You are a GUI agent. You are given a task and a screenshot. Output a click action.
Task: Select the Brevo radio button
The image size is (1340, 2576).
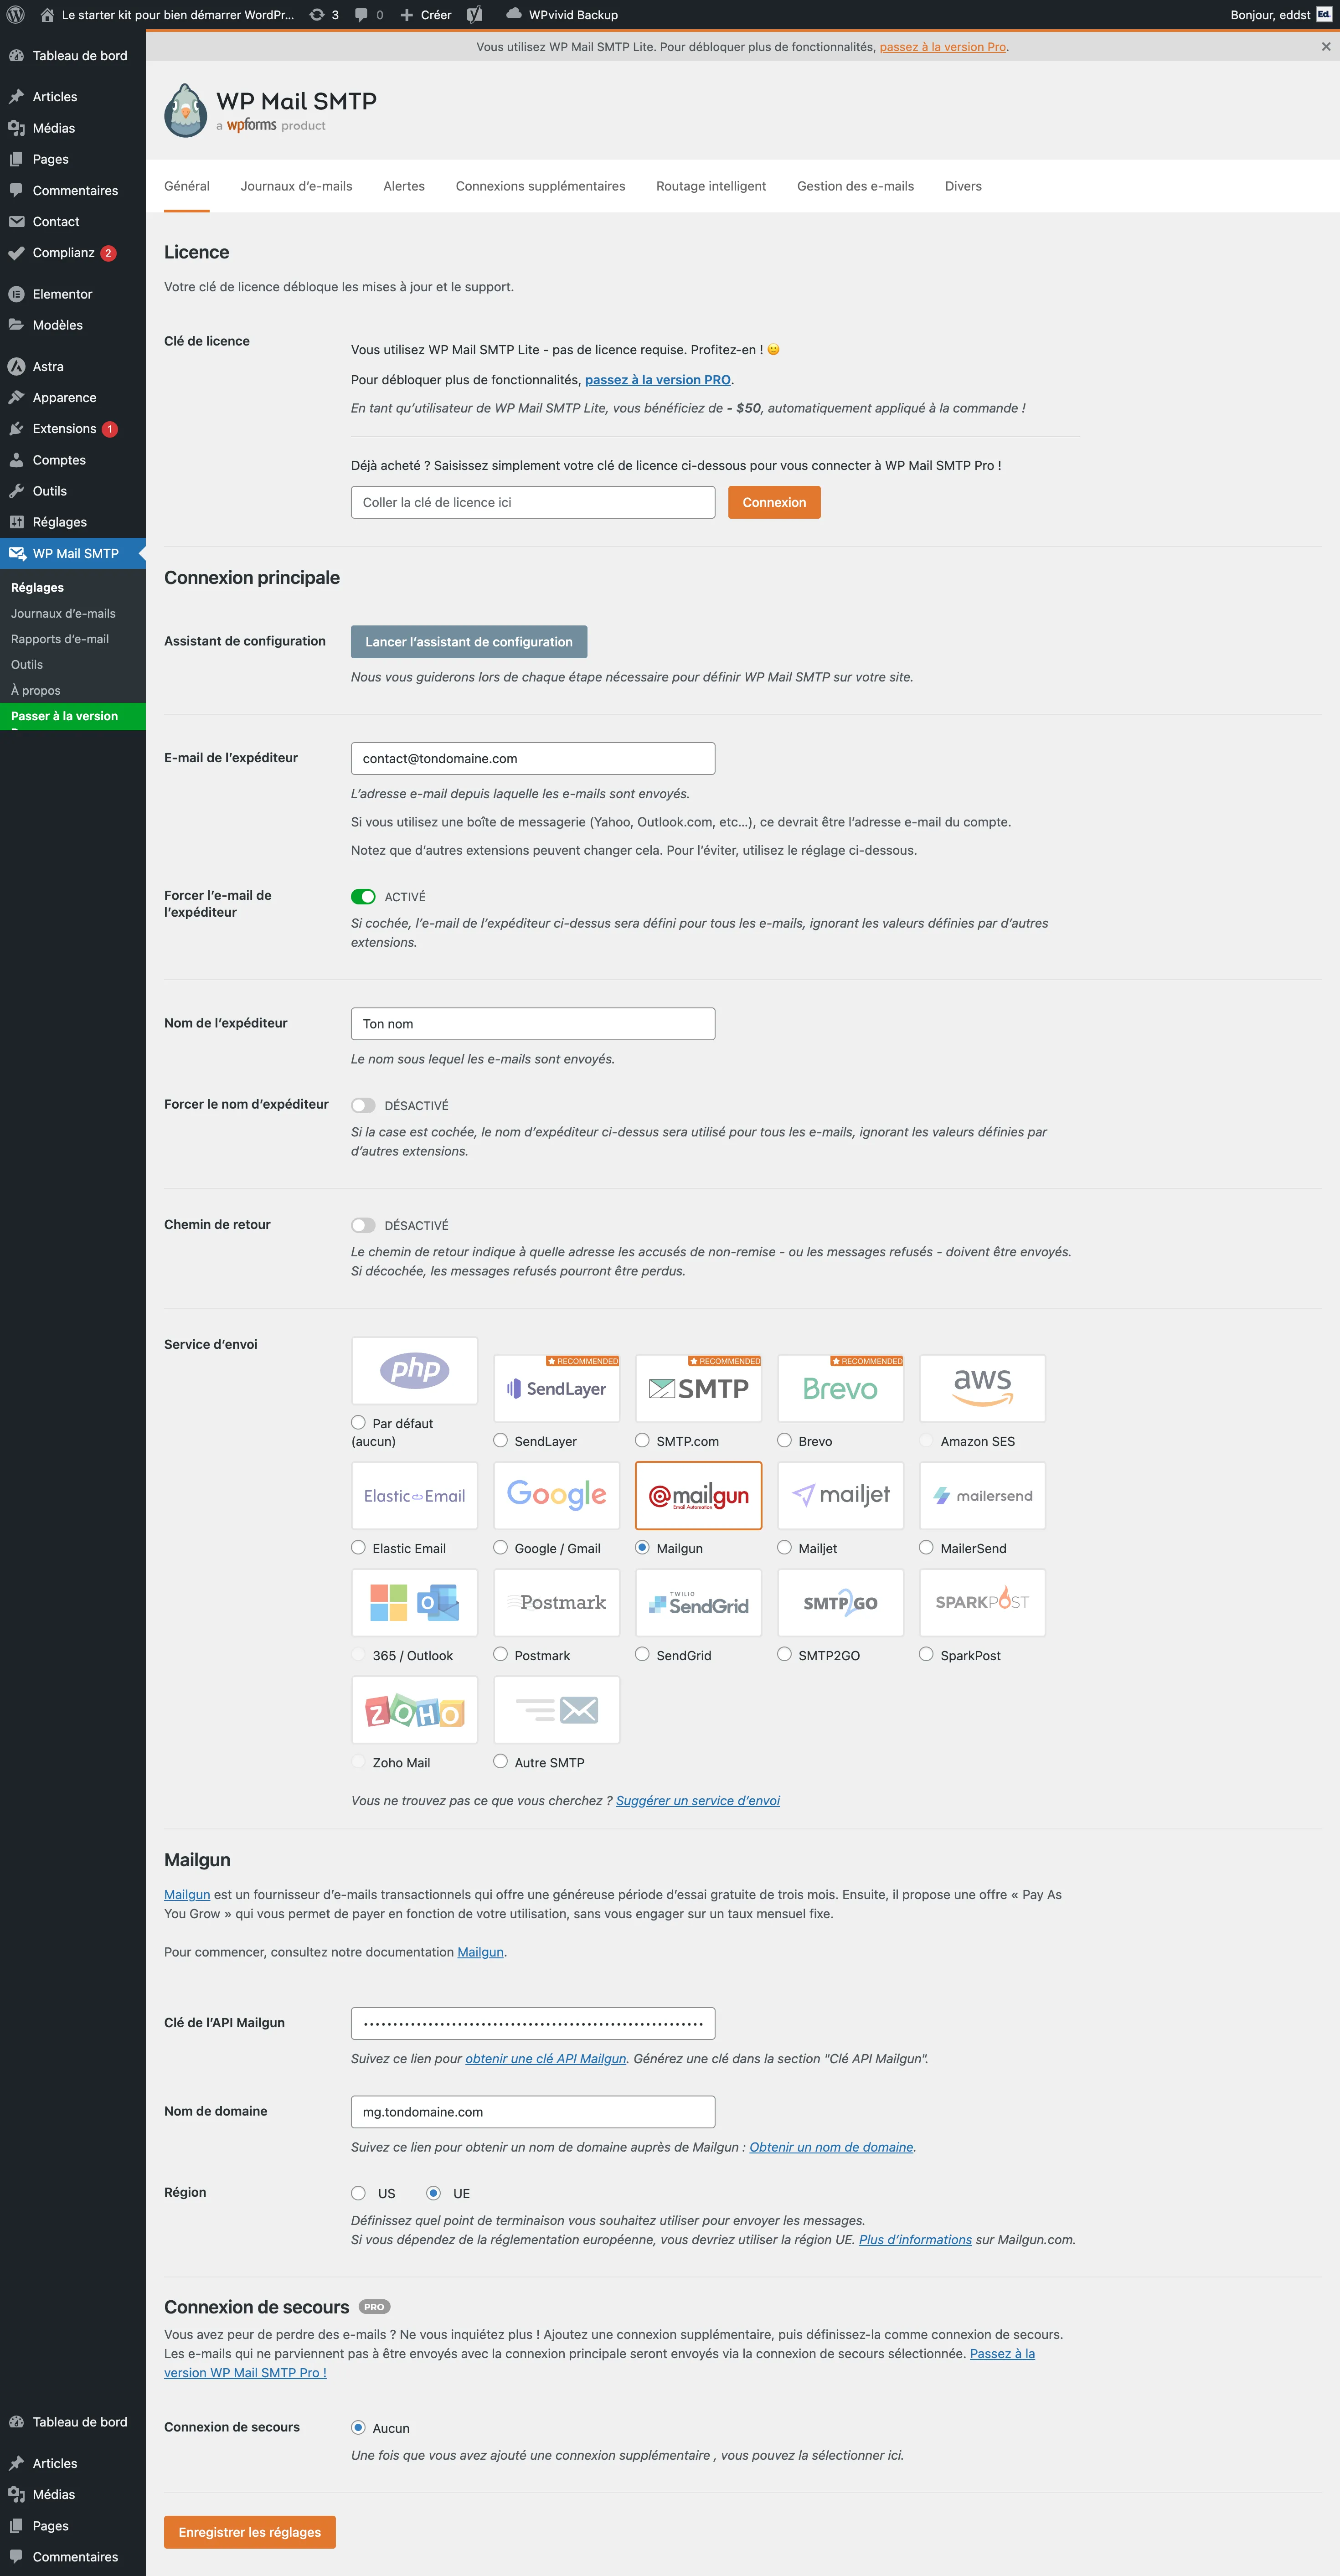(784, 1440)
